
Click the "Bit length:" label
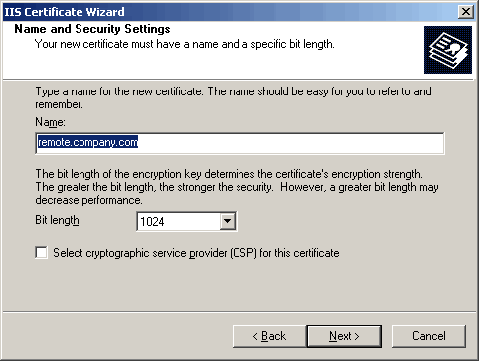click(58, 220)
